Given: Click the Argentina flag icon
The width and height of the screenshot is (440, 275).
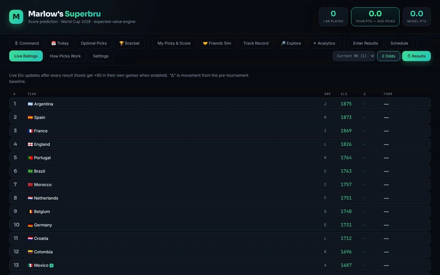Looking at the screenshot, I should [x=30, y=104].
